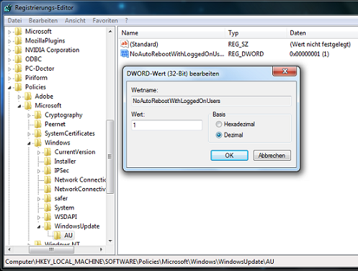358x271 pixels.
Task: Sort values by the Typ column header
Action: click(x=256, y=33)
